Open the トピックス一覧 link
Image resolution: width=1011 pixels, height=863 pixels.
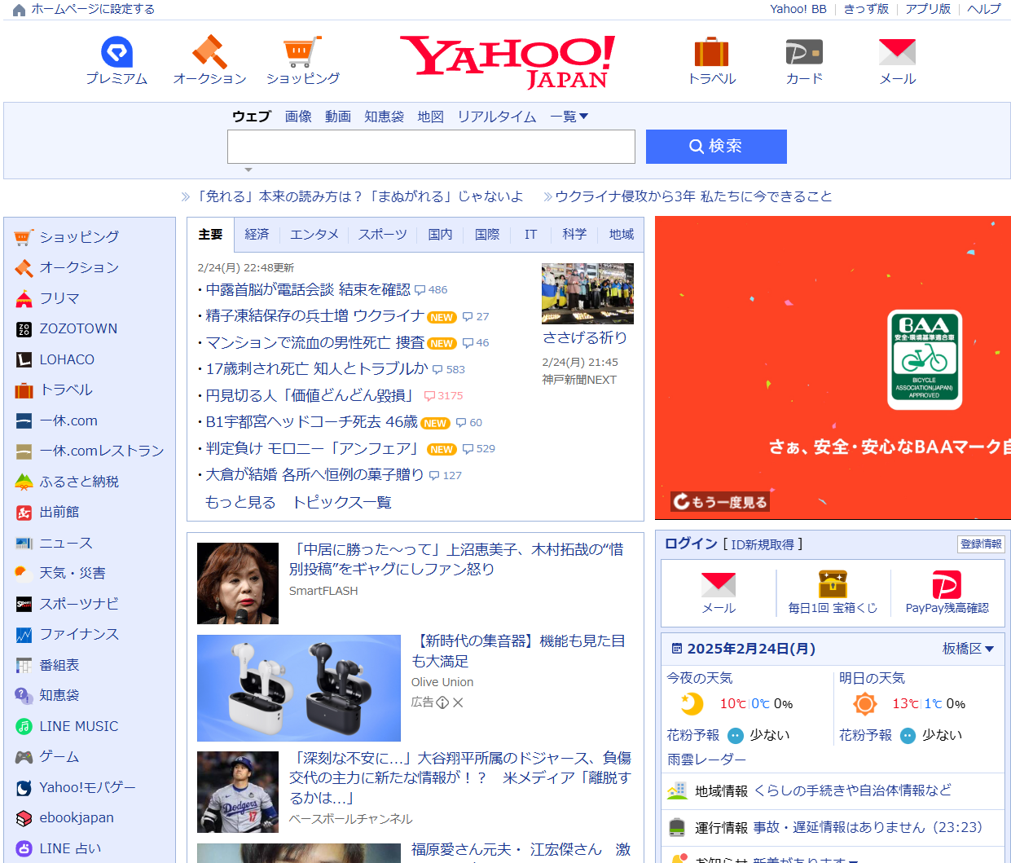point(342,502)
